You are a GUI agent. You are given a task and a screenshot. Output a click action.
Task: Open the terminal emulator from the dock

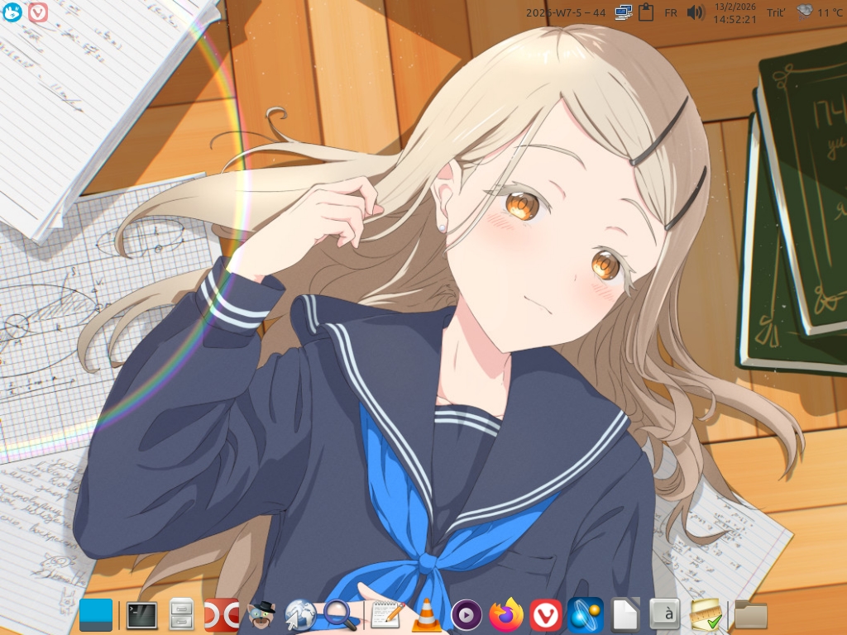coord(141,615)
